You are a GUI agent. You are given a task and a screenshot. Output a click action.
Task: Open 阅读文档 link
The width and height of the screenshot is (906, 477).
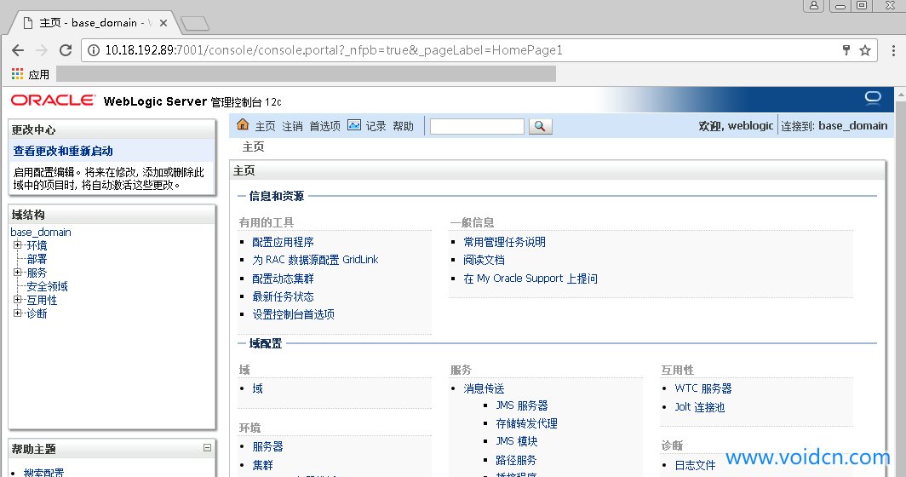pyautogui.click(x=485, y=260)
